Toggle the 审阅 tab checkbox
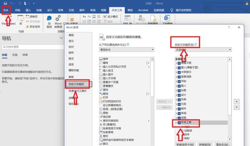 (x=179, y=114)
